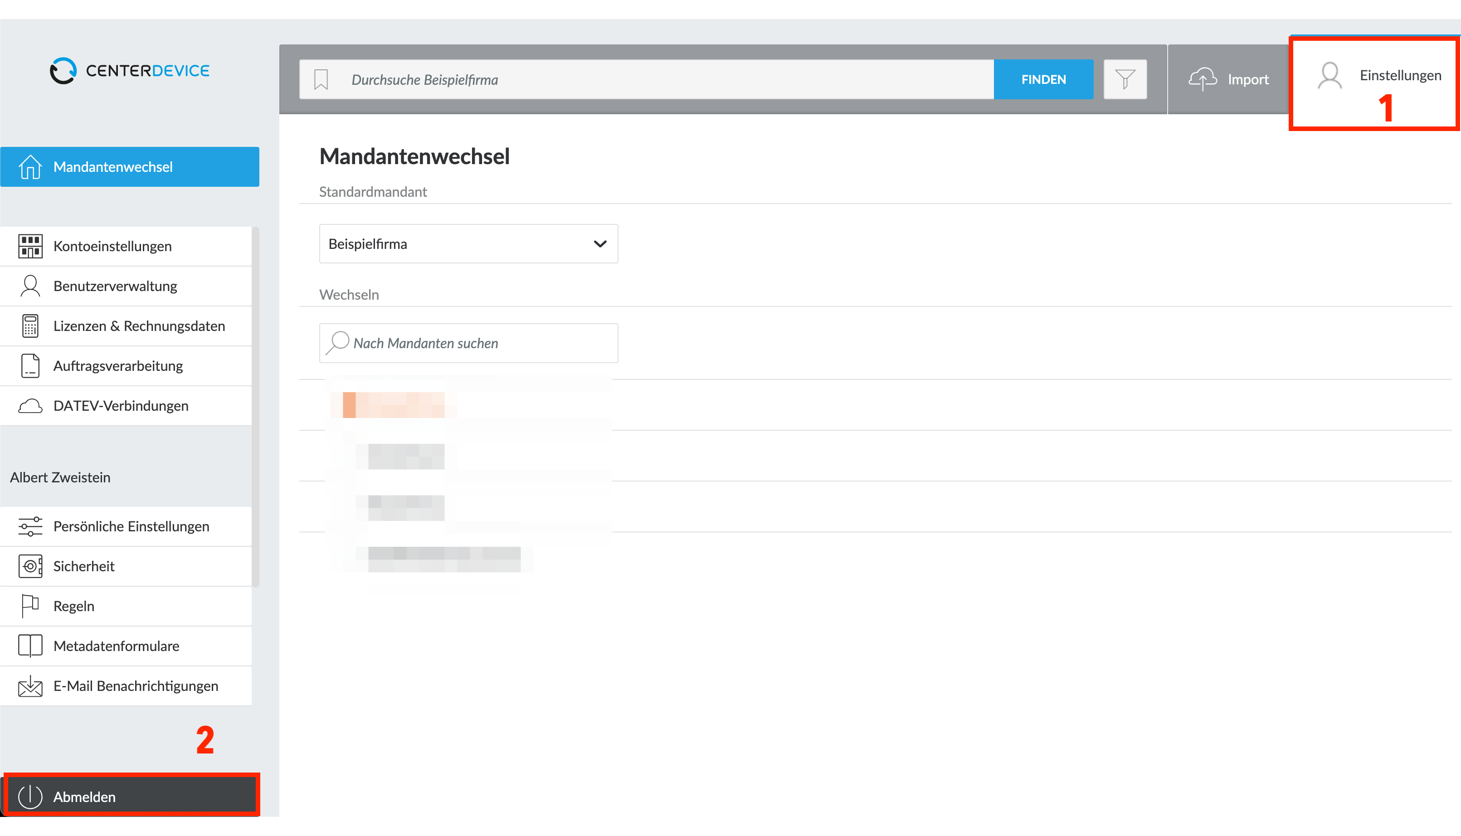
Task: Click the Sicherheit safe icon
Action: coord(30,566)
